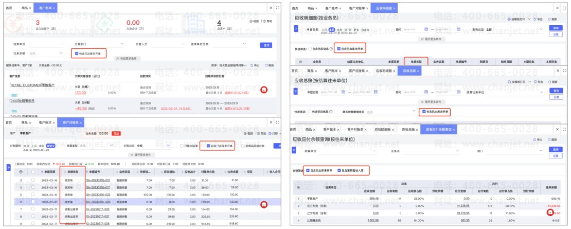The width and height of the screenshot is (571, 229).
Task: Toggle 包含供应信息 checkbox in 应收明细账
Action: (x=310, y=48)
